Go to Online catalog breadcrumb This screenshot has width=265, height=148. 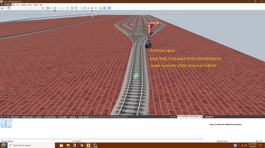[x=27, y=117]
